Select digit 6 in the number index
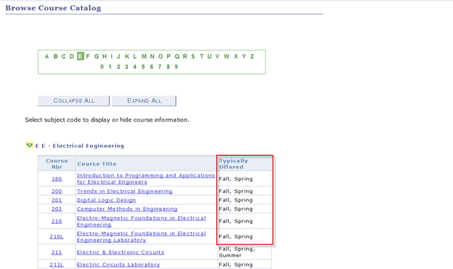This screenshot has width=453, height=269. (x=152, y=67)
